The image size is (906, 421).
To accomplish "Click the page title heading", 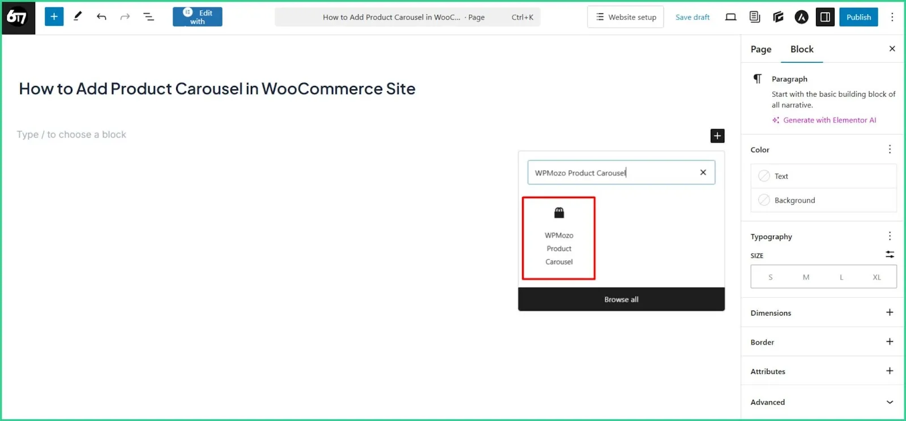I will pyautogui.click(x=217, y=89).
